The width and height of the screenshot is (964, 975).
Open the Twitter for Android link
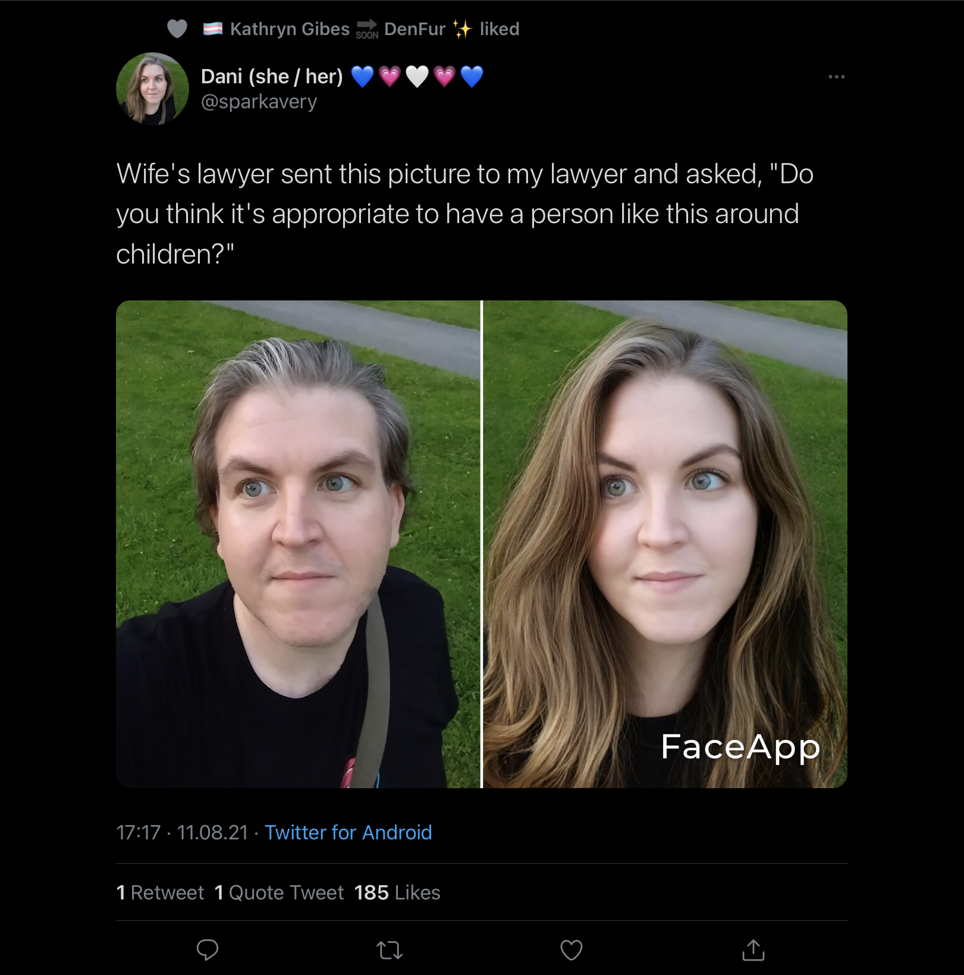tap(348, 832)
